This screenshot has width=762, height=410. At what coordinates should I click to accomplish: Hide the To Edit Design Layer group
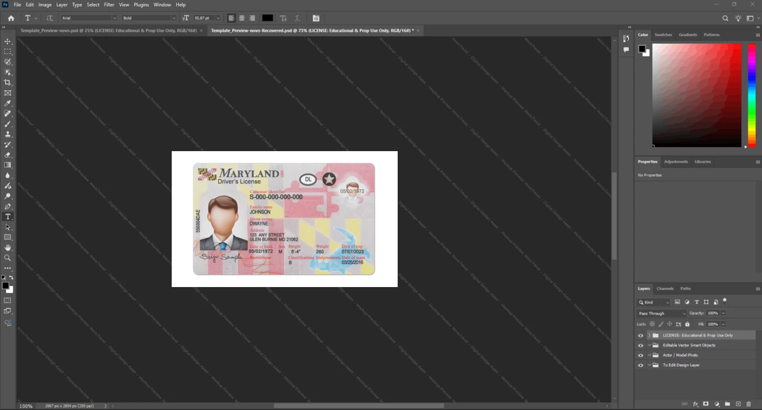(641, 365)
